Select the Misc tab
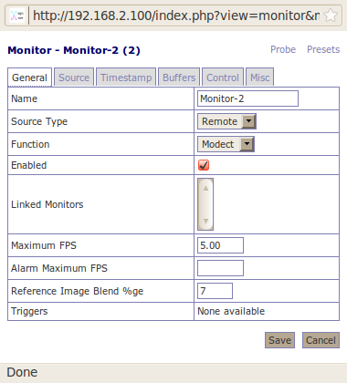Image resolution: width=347 pixels, height=383 pixels. click(259, 78)
